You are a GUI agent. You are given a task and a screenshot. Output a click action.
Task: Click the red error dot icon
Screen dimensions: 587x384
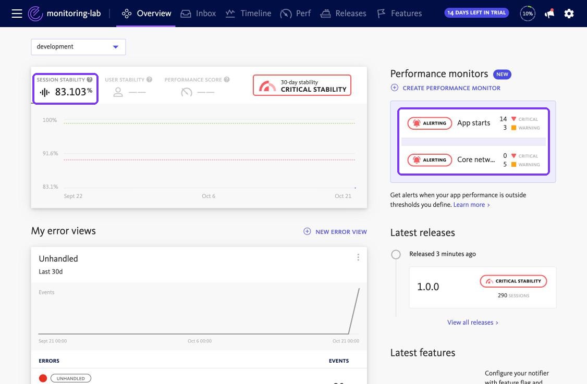[x=43, y=378]
